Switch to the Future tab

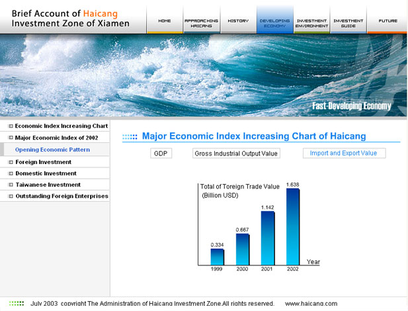point(388,21)
